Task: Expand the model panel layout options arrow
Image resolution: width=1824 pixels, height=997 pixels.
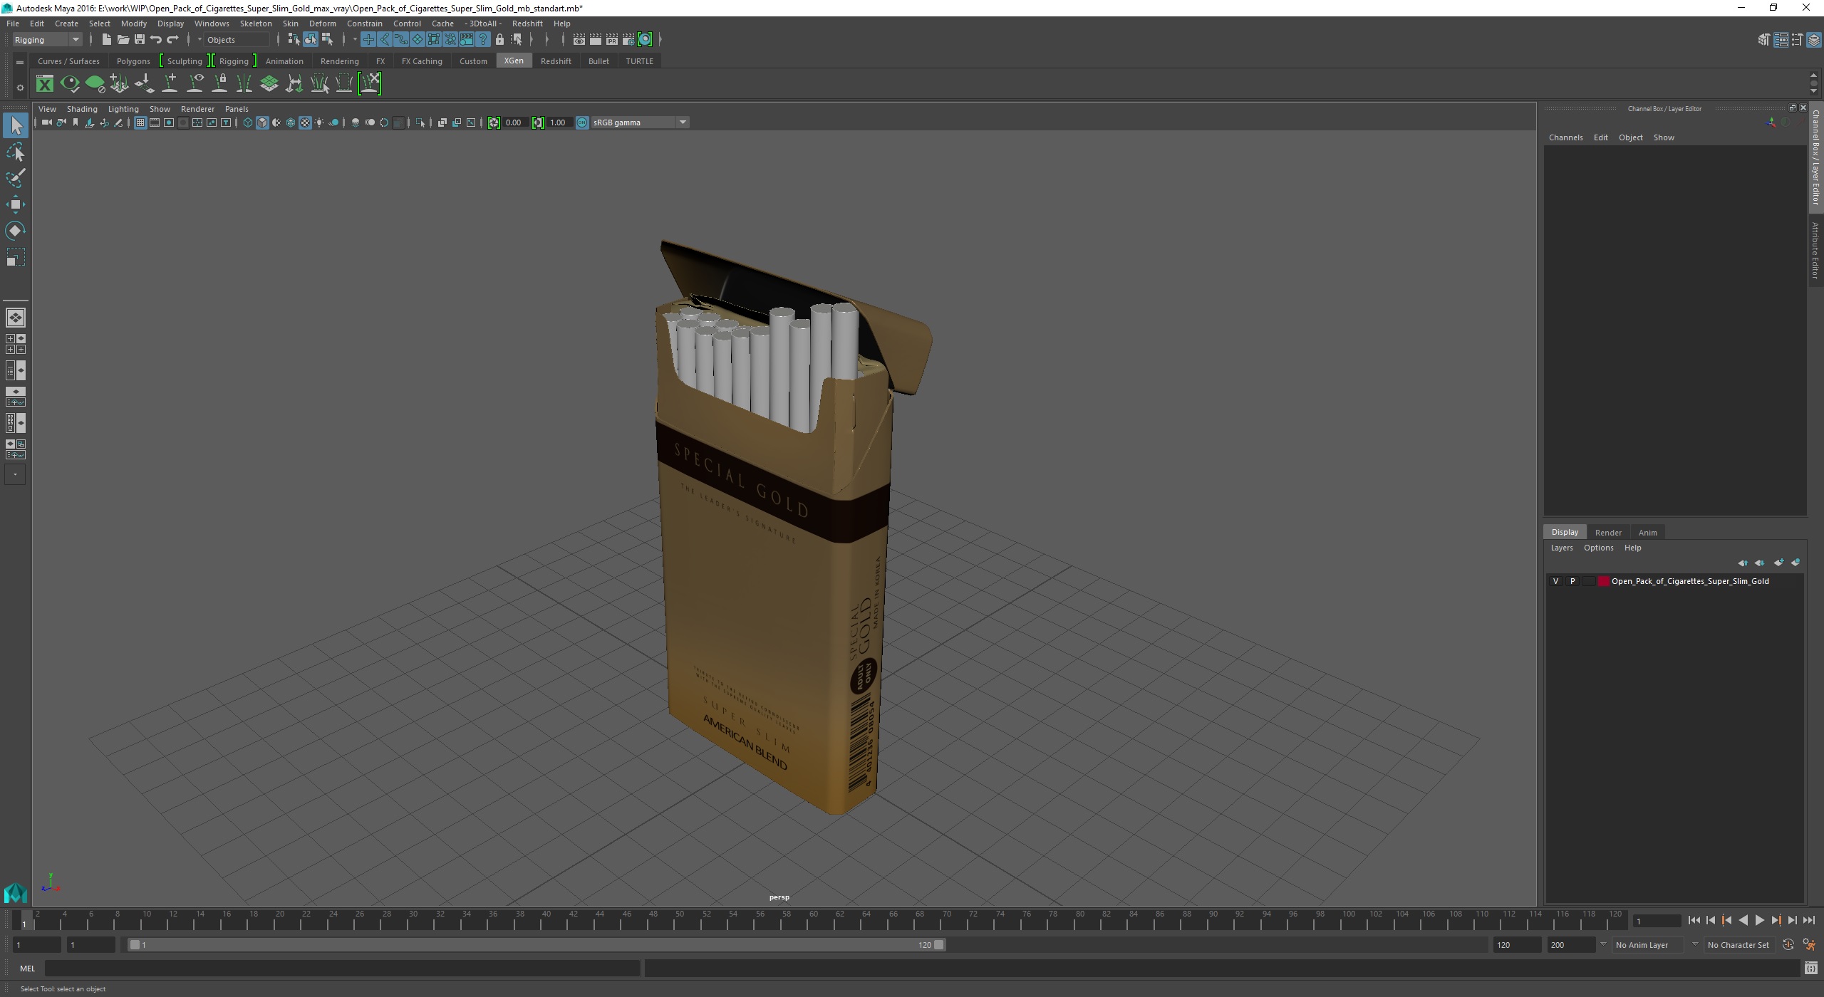Action: click(x=15, y=474)
